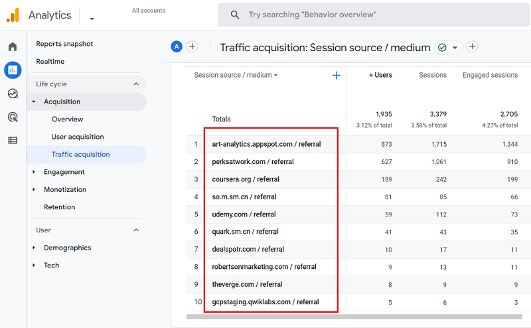Click the All accounts label
531x328 pixels.
(149, 11)
